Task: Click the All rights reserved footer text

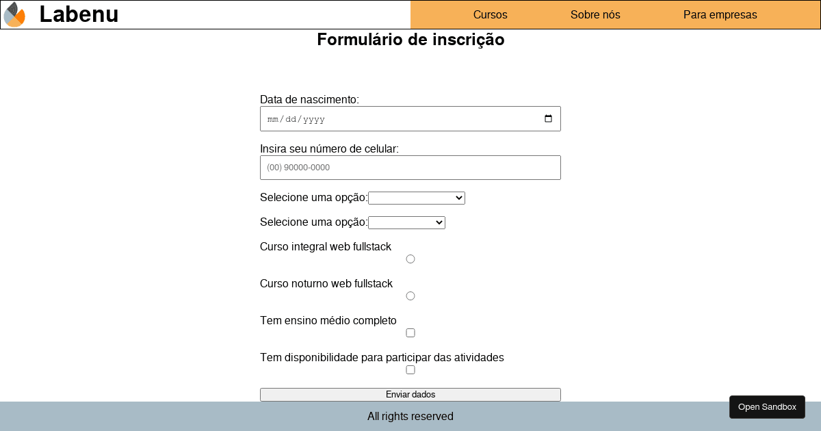Action: 410,416
